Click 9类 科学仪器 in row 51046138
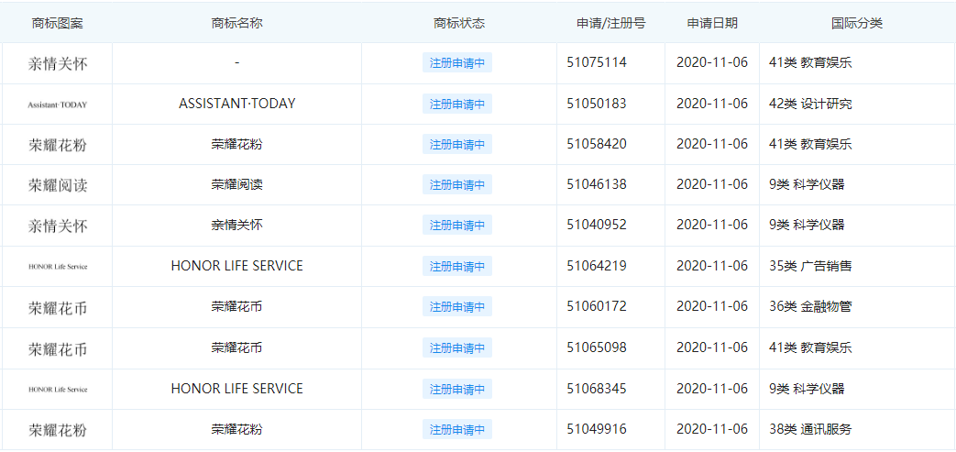The width and height of the screenshot is (956, 452). click(x=807, y=184)
